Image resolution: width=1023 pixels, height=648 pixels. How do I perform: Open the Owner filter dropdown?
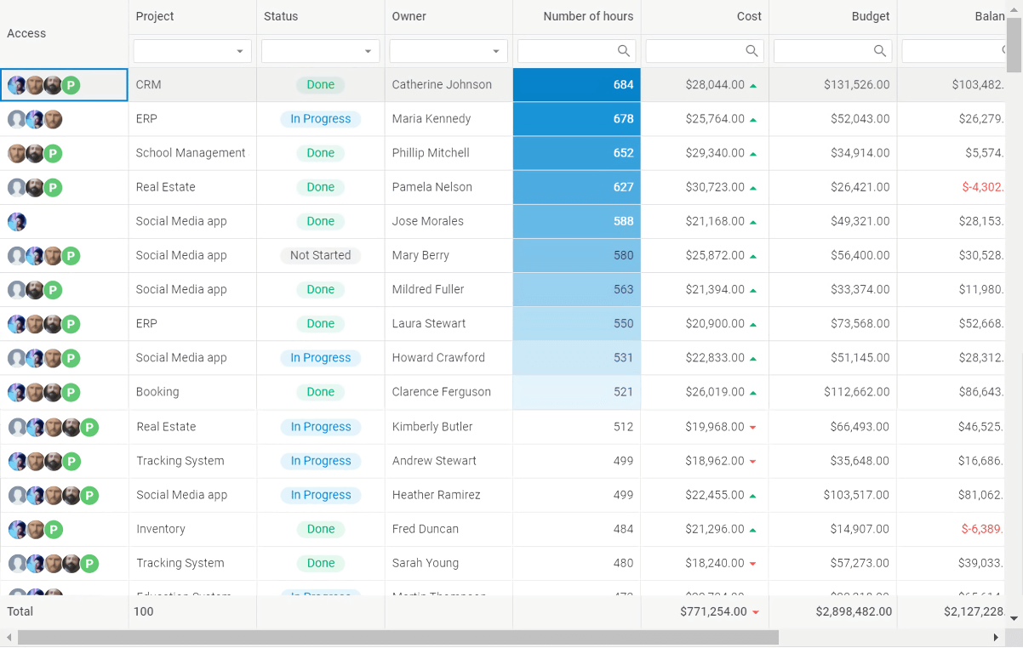496,52
